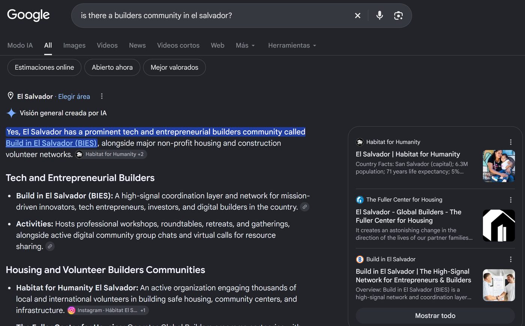Screen dimensions: 525x326
Task: Open the Web tab
Action: (x=217, y=45)
